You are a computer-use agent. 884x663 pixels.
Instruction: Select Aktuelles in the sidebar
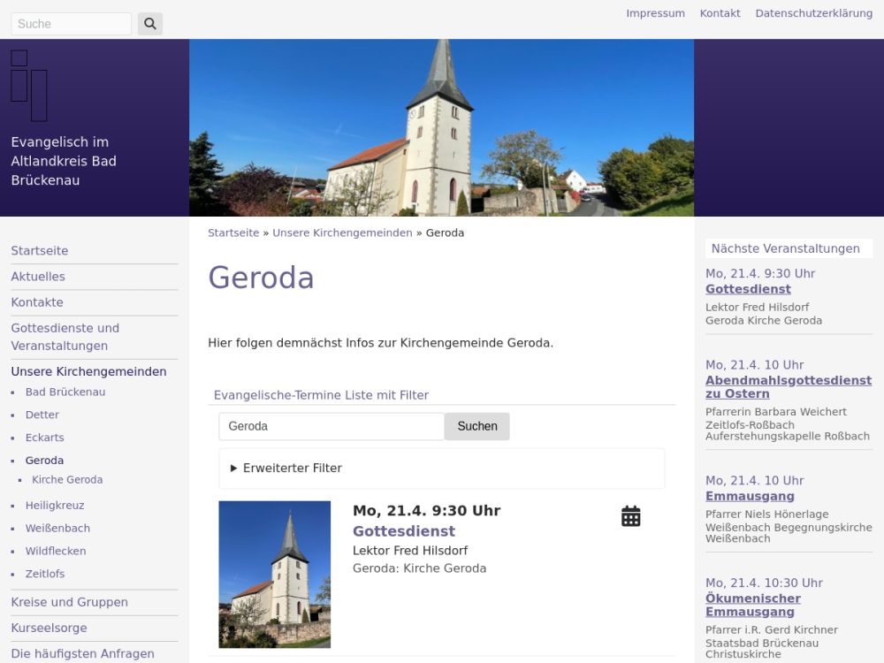pyautogui.click(x=38, y=277)
